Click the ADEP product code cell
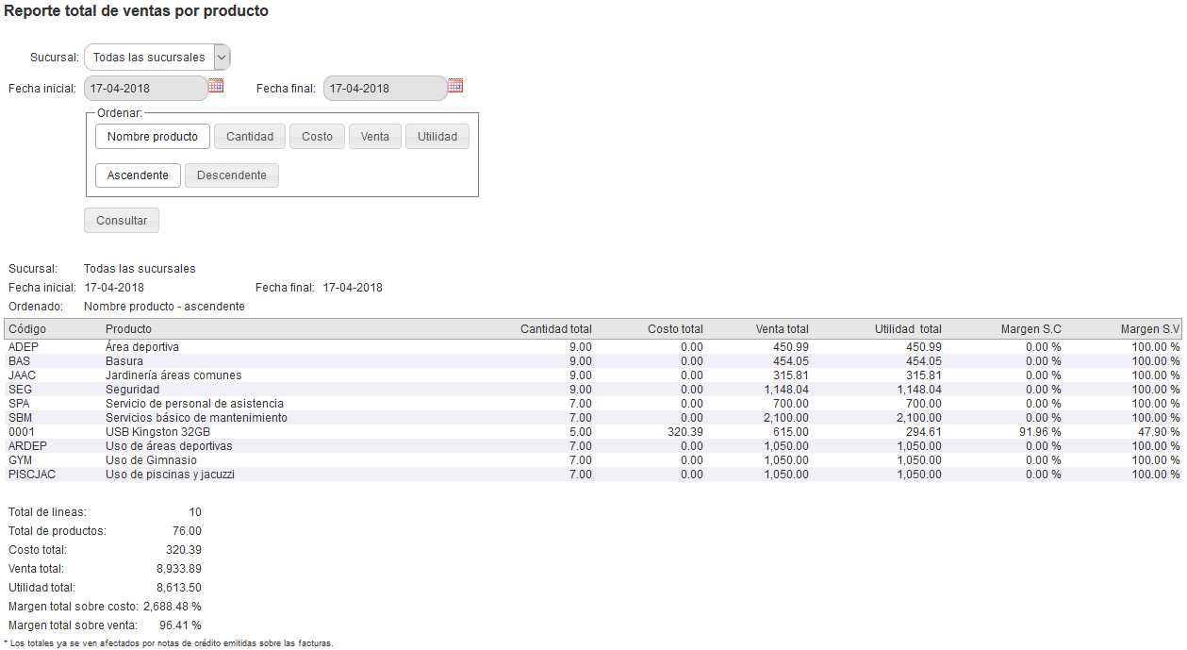Image resolution: width=1187 pixels, height=650 pixels. coord(25,347)
